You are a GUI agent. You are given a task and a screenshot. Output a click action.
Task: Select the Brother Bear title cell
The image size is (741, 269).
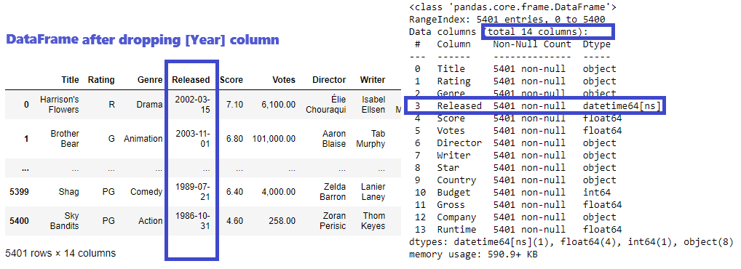point(65,139)
